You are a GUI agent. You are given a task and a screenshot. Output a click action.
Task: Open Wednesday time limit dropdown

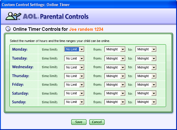pyautogui.click(x=74, y=67)
